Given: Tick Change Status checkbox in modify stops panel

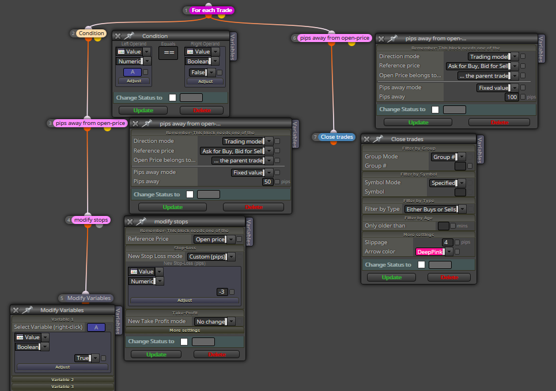Looking at the screenshot, I should (x=184, y=341).
